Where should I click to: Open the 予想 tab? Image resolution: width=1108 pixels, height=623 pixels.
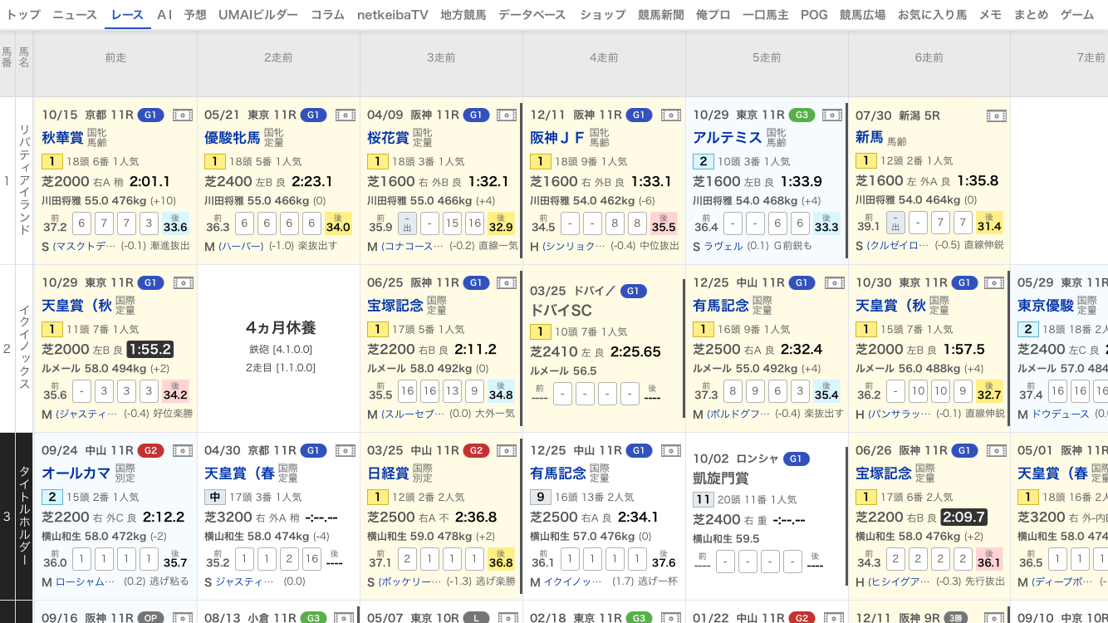click(x=195, y=15)
